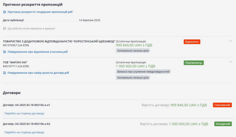The height and width of the screenshot is (137, 236).
Task: Click the green 'Укладений' contract badge
Action: coord(223,124)
